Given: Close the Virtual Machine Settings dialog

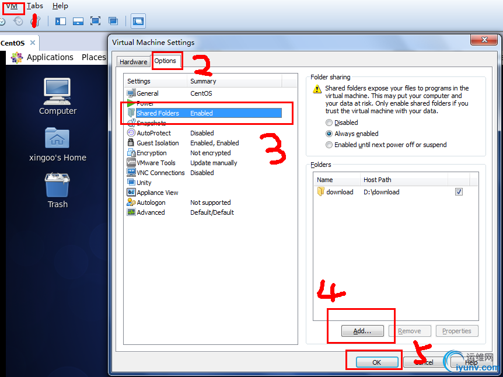Looking at the screenshot, I should (484, 40).
